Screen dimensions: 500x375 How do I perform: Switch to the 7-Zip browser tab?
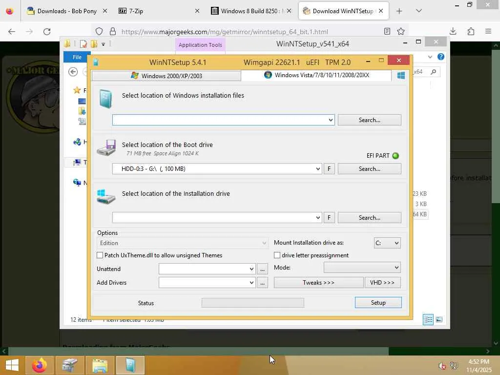(159, 11)
